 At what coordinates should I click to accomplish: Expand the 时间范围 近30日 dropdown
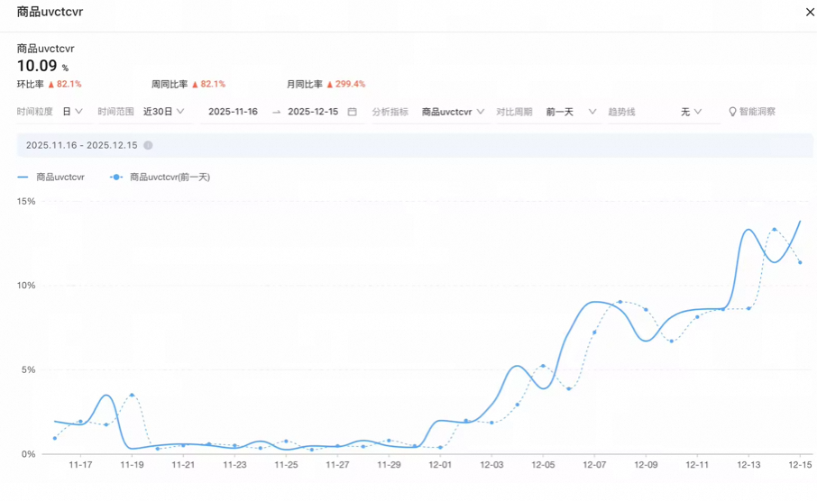164,112
